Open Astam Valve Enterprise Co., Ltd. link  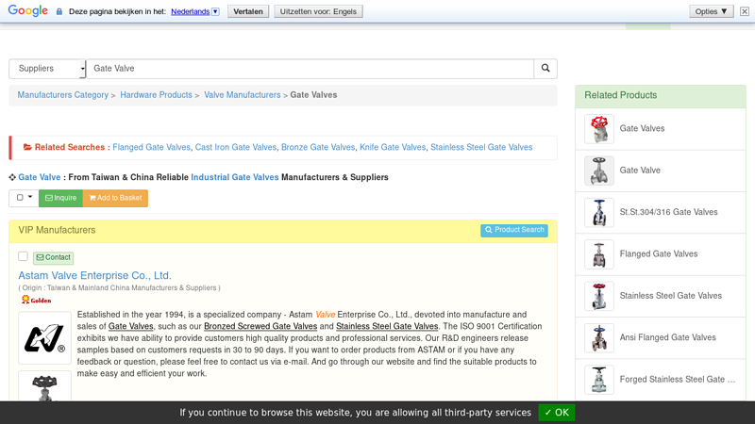95,275
